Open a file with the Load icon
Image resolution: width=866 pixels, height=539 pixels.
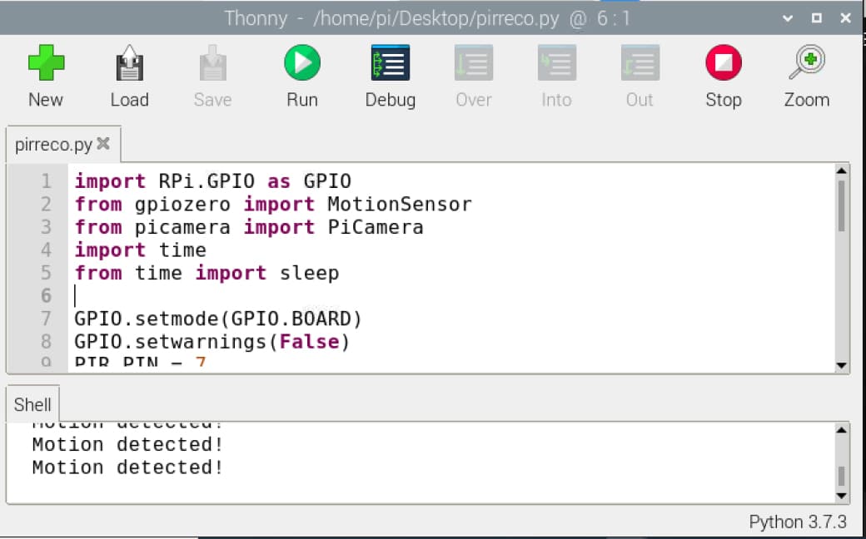(x=129, y=63)
